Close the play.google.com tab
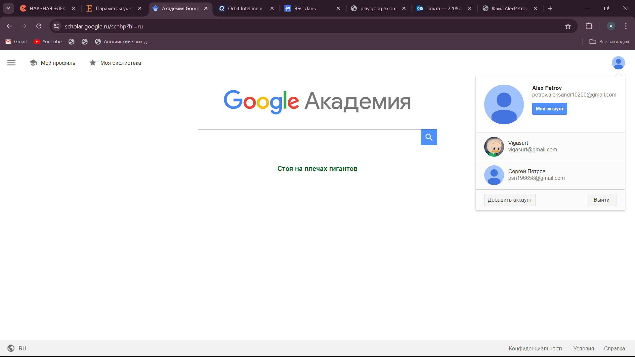The height and width of the screenshot is (357, 635). (x=404, y=8)
